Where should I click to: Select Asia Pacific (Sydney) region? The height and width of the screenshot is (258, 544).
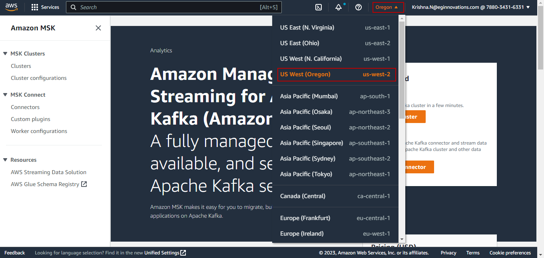point(335,159)
